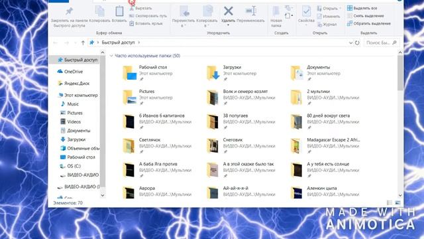Select the Снеговик folder

241,145
